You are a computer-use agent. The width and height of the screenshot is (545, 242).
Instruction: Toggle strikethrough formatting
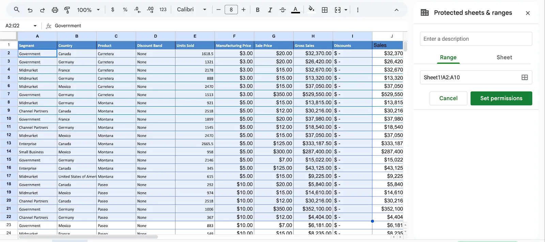tap(282, 10)
